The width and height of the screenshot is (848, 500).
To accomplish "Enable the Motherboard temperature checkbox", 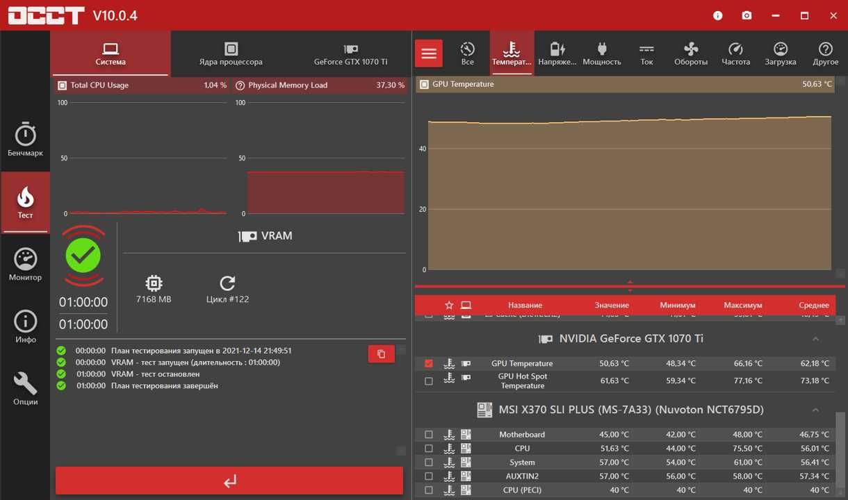I will [429, 435].
